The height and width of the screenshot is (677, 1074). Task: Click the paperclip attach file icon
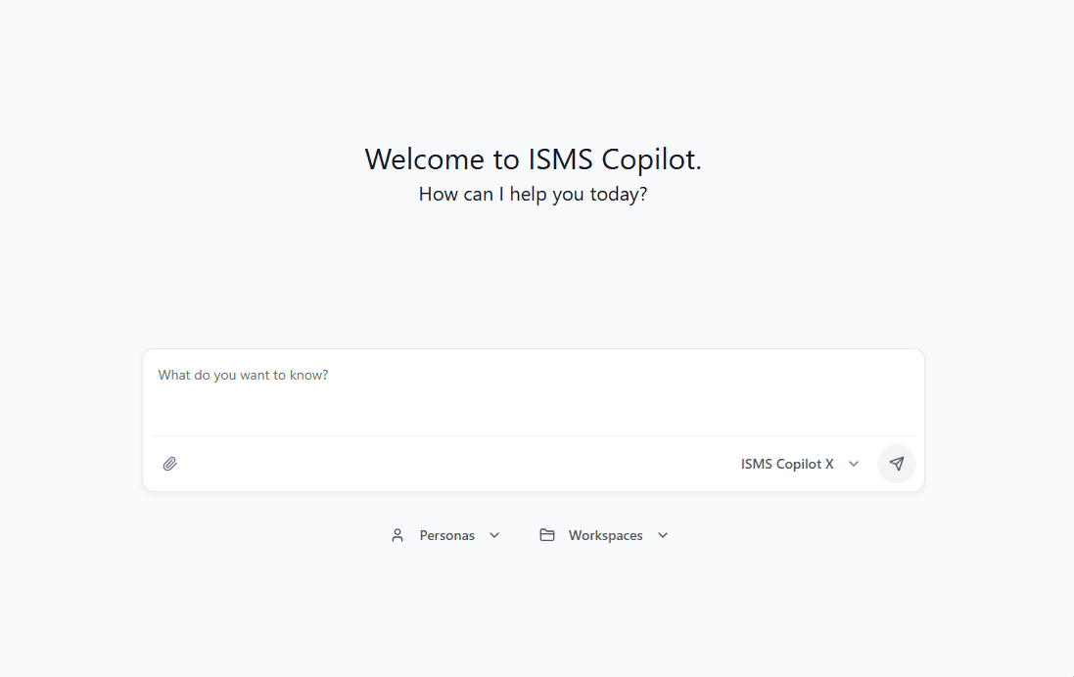[x=170, y=464]
